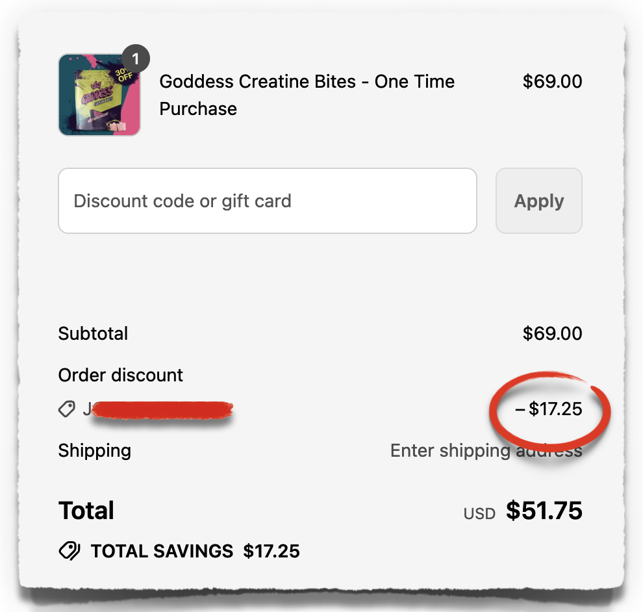Viewport: 643px width, 612px height.
Task: Select the Subtotal label
Action: pos(92,333)
